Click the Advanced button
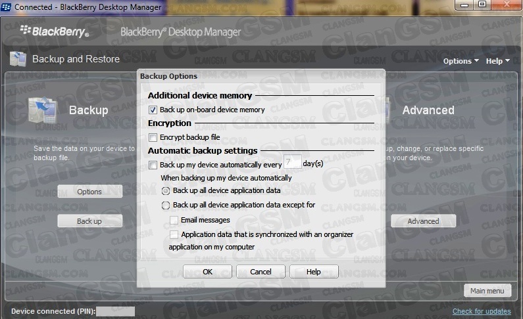This screenshot has height=319, width=523. (423, 221)
